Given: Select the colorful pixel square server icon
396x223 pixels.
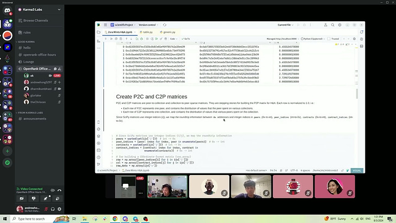Looking at the screenshot, I should tap(7, 47).
